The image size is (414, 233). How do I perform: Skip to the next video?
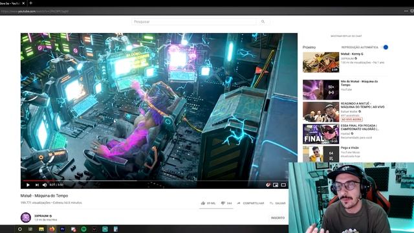pyautogui.click(x=37, y=185)
